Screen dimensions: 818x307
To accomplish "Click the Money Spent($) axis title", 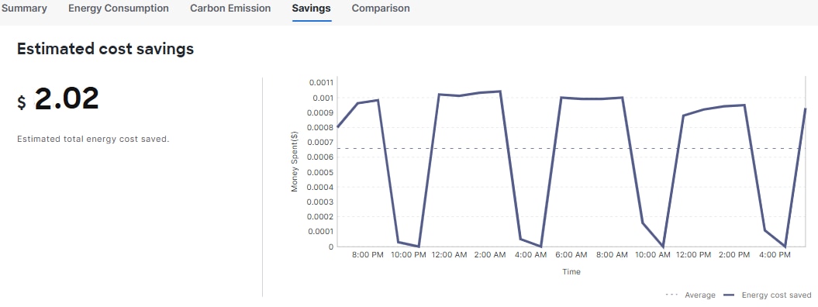I will click(295, 162).
